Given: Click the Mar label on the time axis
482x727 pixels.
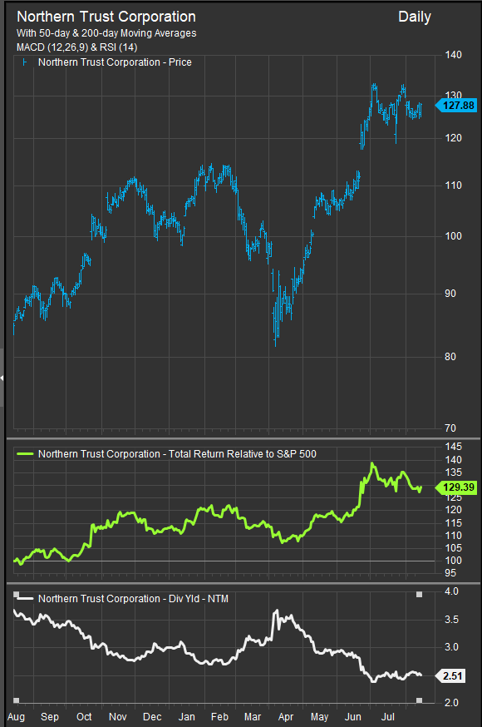Looking at the screenshot, I should [x=253, y=717].
